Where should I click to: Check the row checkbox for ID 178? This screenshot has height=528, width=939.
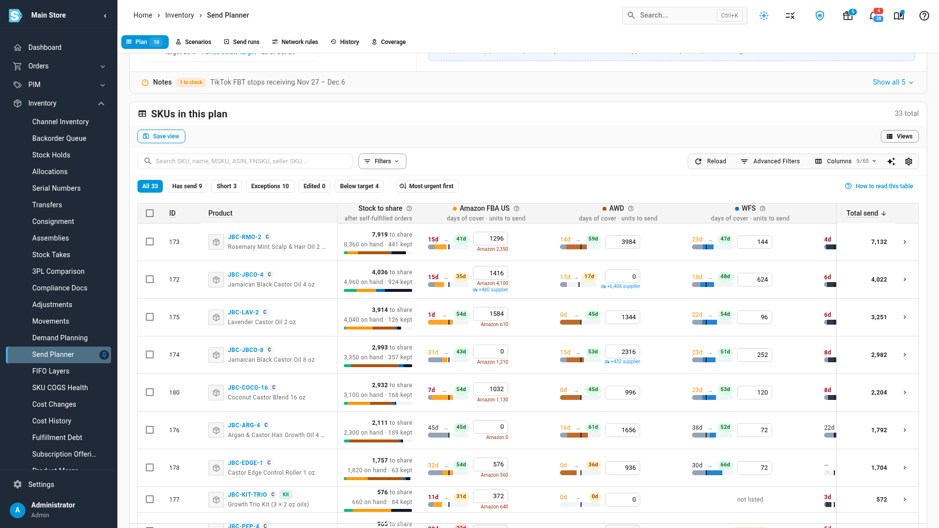point(150,468)
